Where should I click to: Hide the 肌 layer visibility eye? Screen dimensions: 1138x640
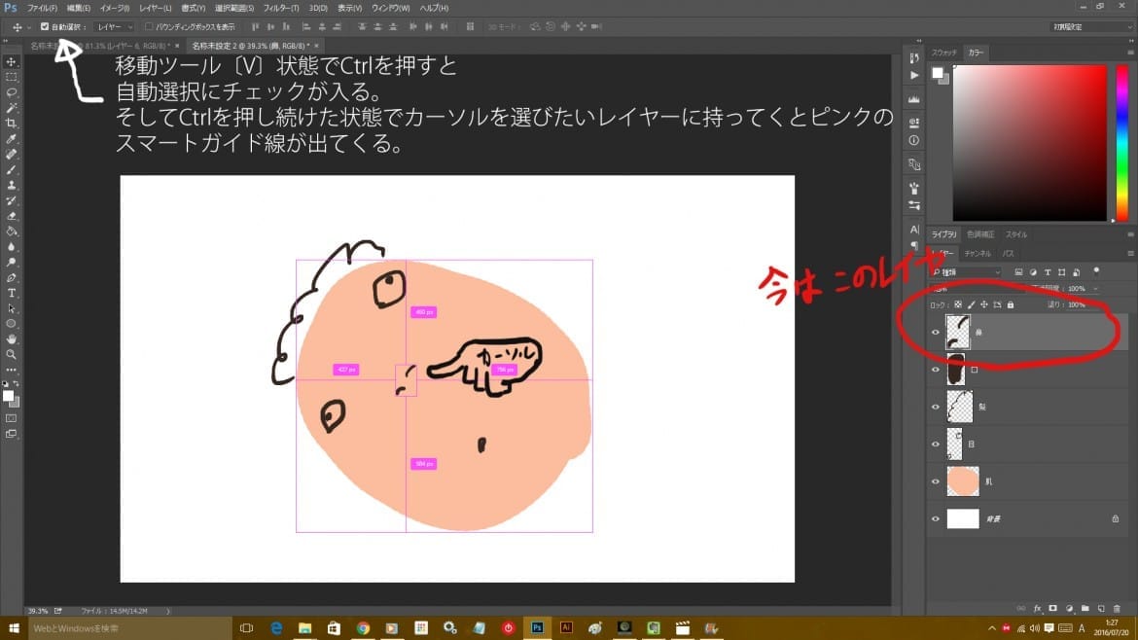(x=936, y=480)
